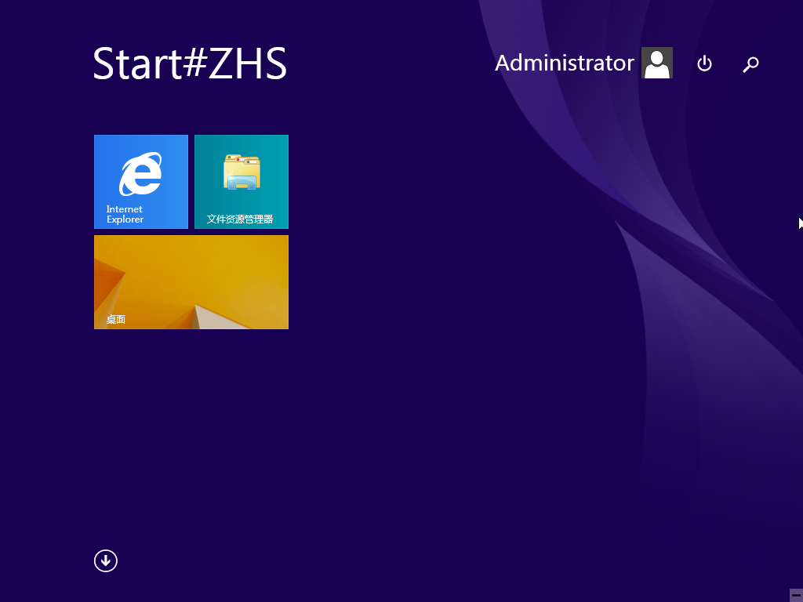Open the 桌面 desktop tile
Image resolution: width=803 pixels, height=602 pixels.
coord(191,282)
